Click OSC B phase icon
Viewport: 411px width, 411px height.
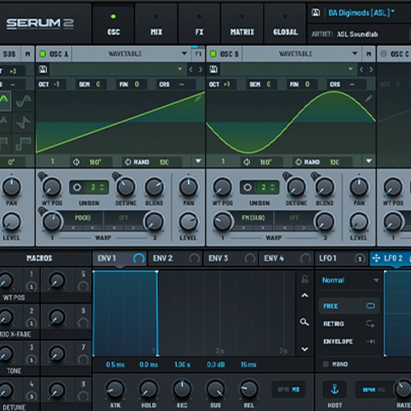(247, 162)
